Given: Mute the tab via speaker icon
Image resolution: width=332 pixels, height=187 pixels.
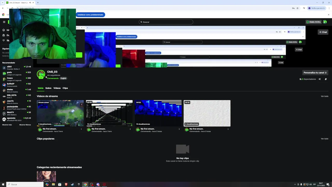Looking at the screenshot, I should point(30,3).
